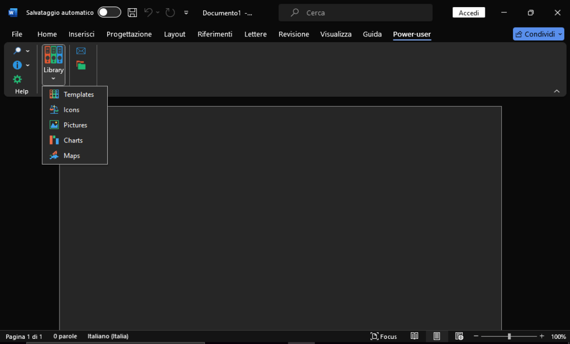
Task: Choose Charts from Library menu
Action: pos(75,140)
